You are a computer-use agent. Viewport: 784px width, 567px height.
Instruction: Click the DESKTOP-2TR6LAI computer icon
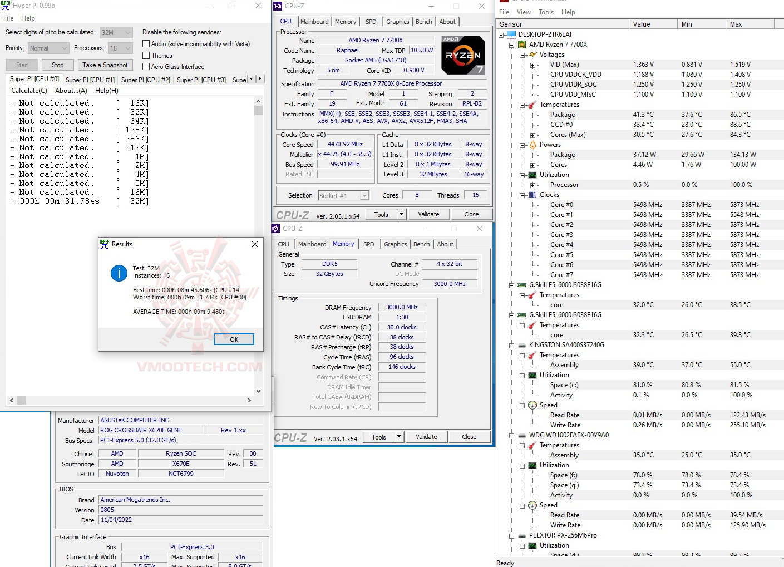click(511, 34)
